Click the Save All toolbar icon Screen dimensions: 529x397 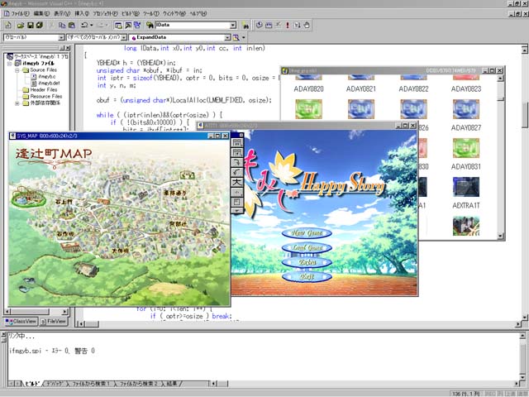pos(40,26)
